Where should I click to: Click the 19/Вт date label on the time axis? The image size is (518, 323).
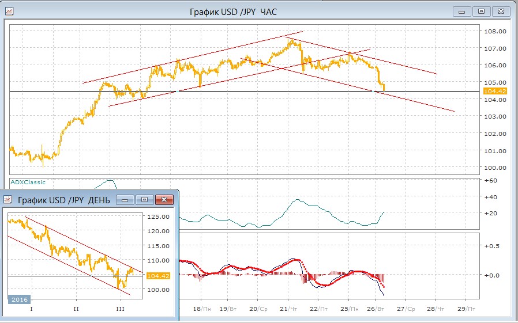pyautogui.click(x=228, y=309)
